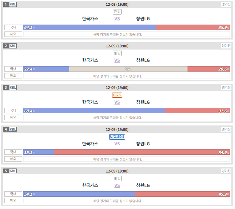Click the KBL league tag in match 1
The image size is (235, 209).
point(13,4)
